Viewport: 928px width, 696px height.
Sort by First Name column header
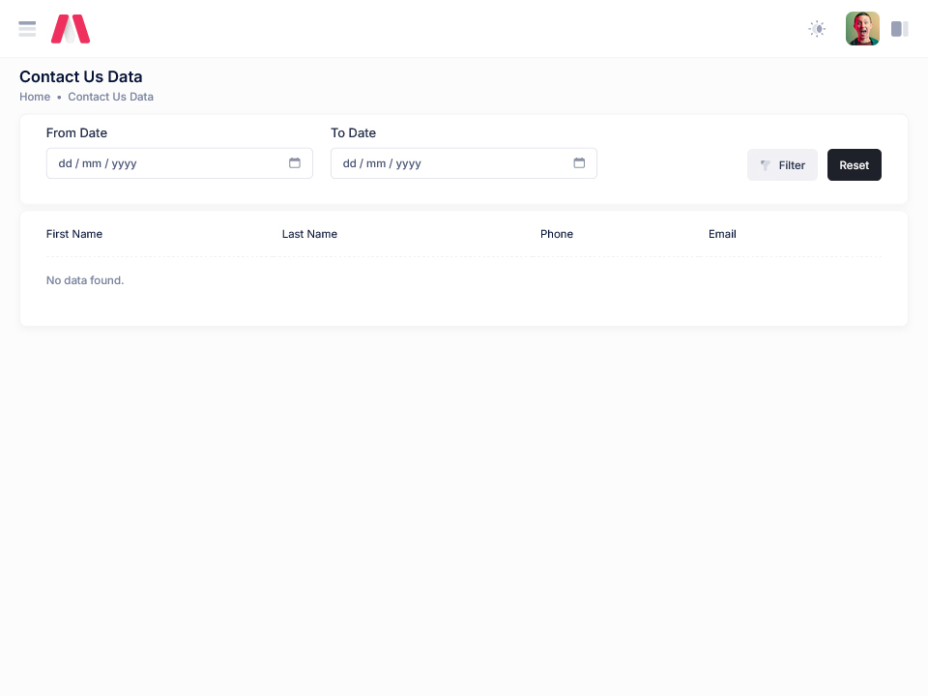tap(74, 234)
